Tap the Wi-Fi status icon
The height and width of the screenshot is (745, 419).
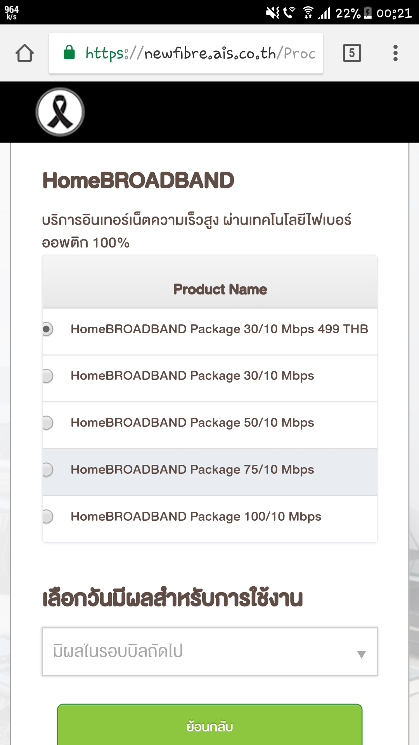[x=308, y=13]
